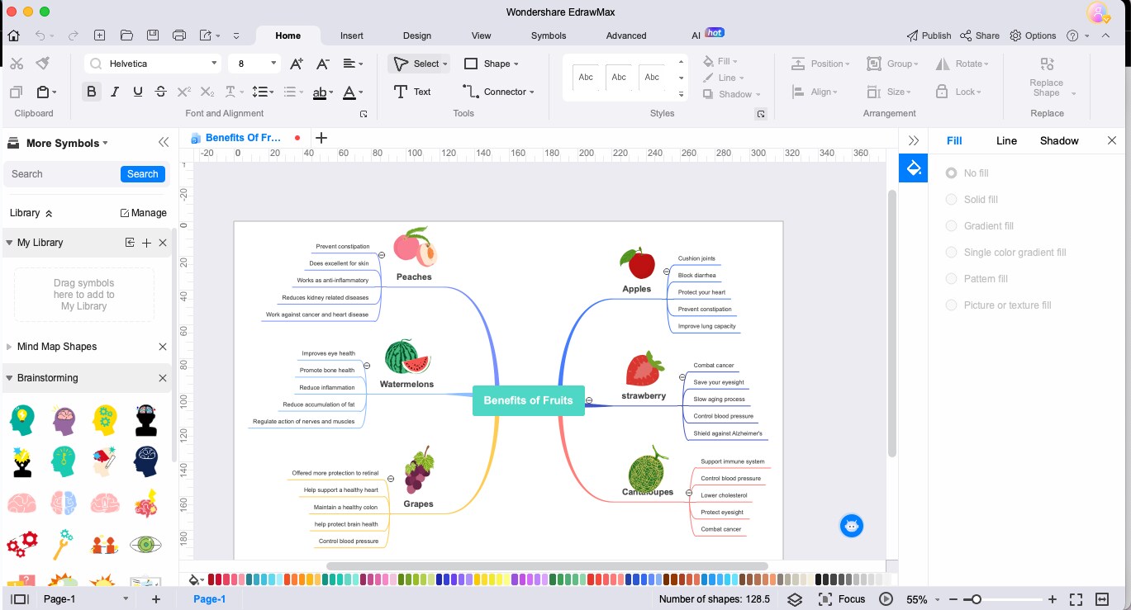Image resolution: width=1131 pixels, height=610 pixels.
Task: Select the Pattern fill radio option
Action: pos(951,279)
